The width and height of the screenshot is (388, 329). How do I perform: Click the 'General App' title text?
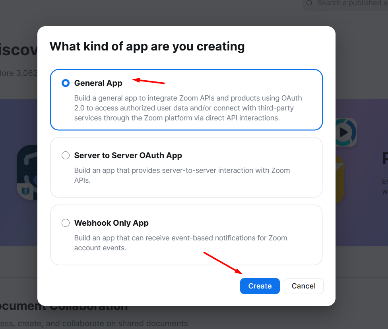pyautogui.click(x=98, y=83)
